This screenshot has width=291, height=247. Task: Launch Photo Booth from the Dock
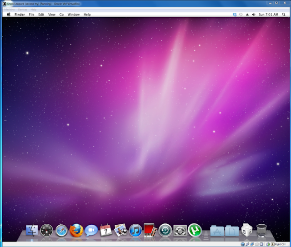click(x=151, y=230)
